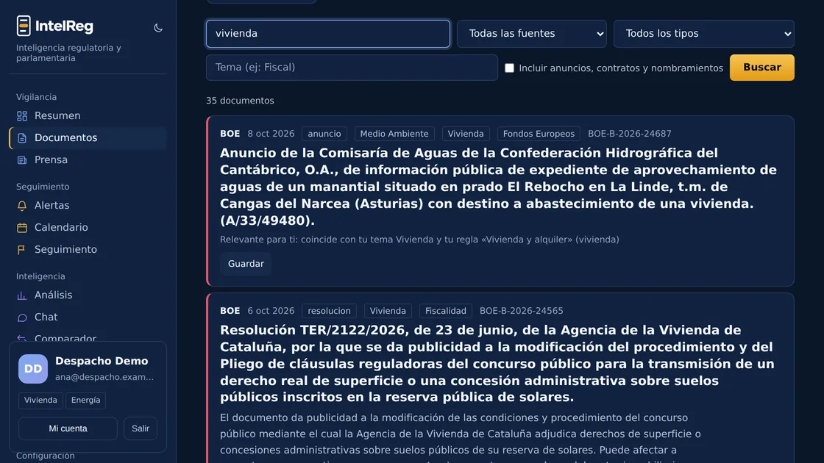
Task: Open Análisis in sidebar
Action: [88, 295]
